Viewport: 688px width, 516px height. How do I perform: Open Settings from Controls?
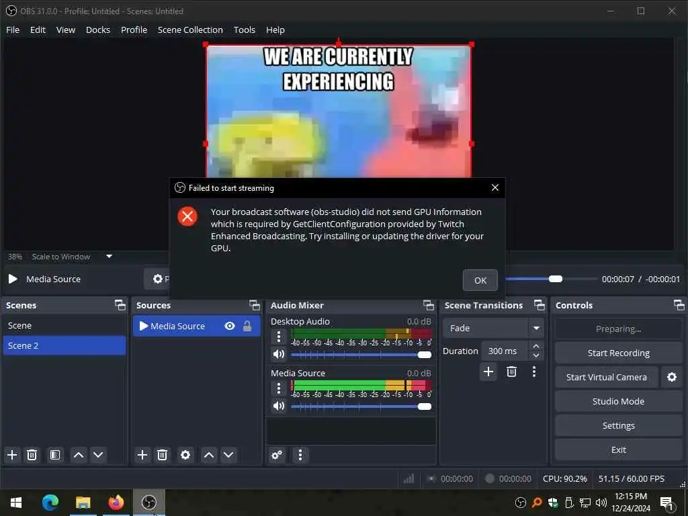(x=618, y=425)
